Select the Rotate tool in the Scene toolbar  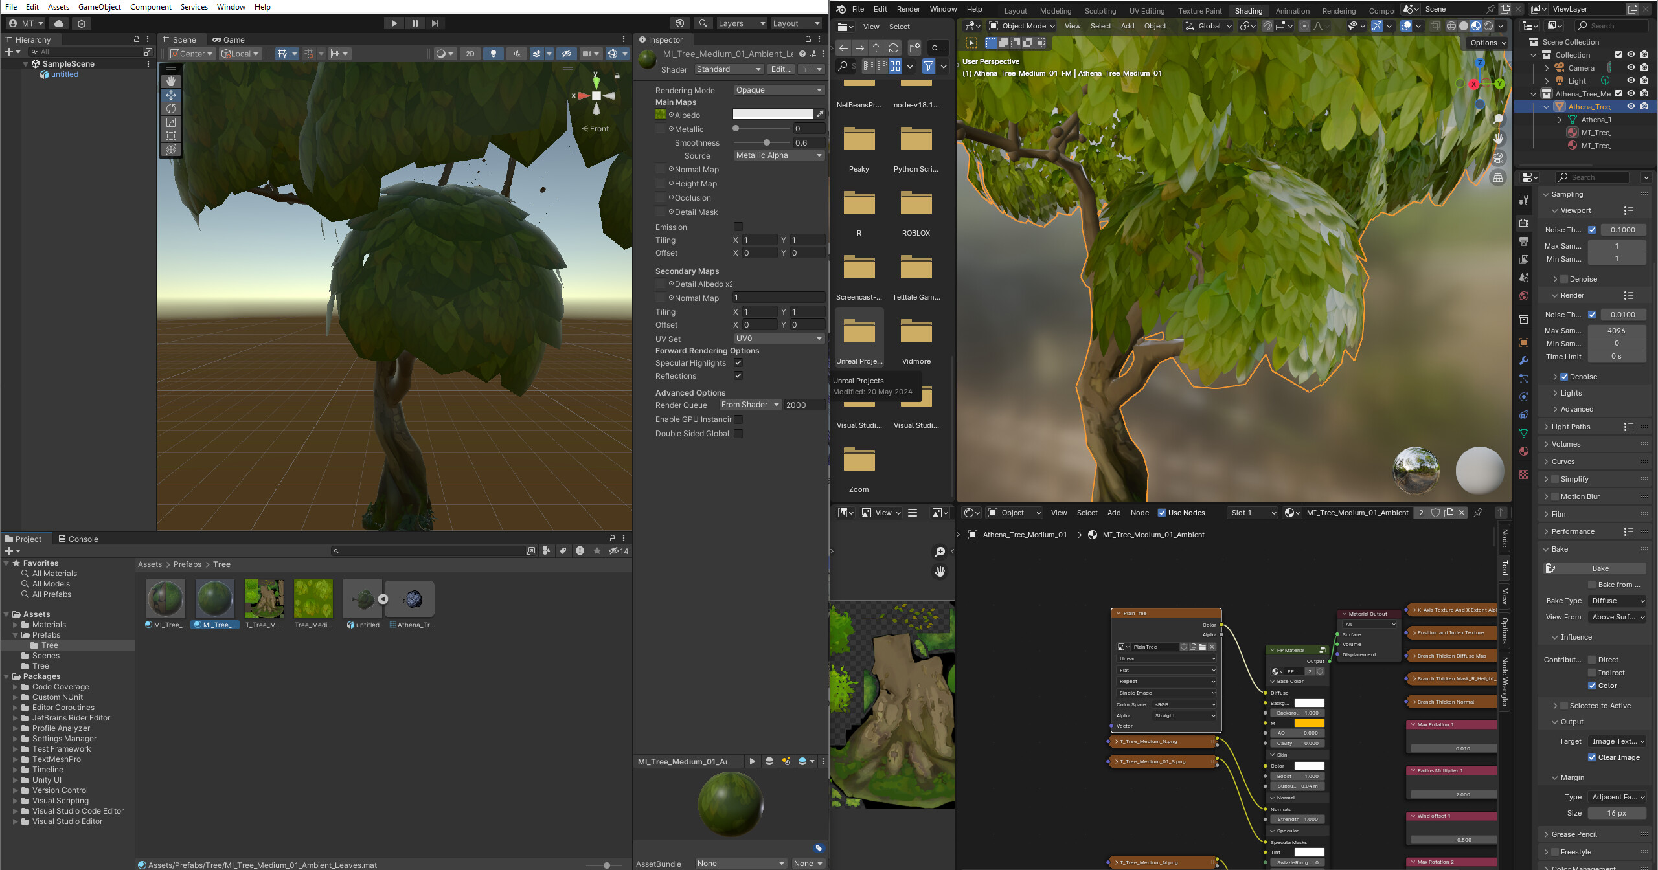[x=170, y=109]
